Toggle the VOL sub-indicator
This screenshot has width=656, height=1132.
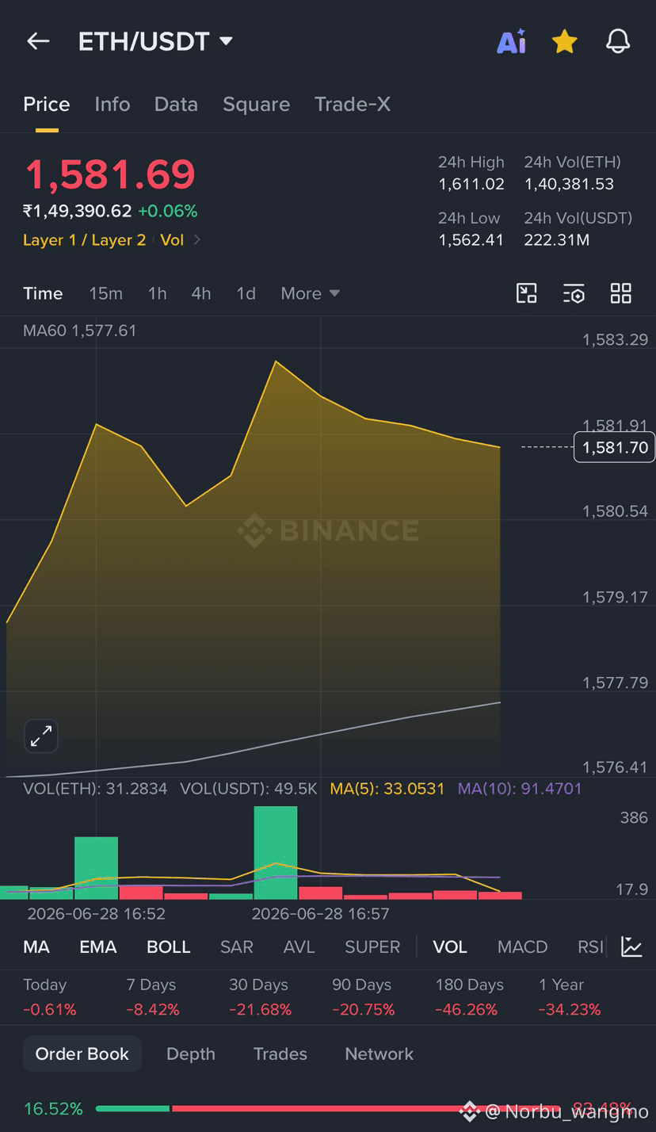[450, 947]
